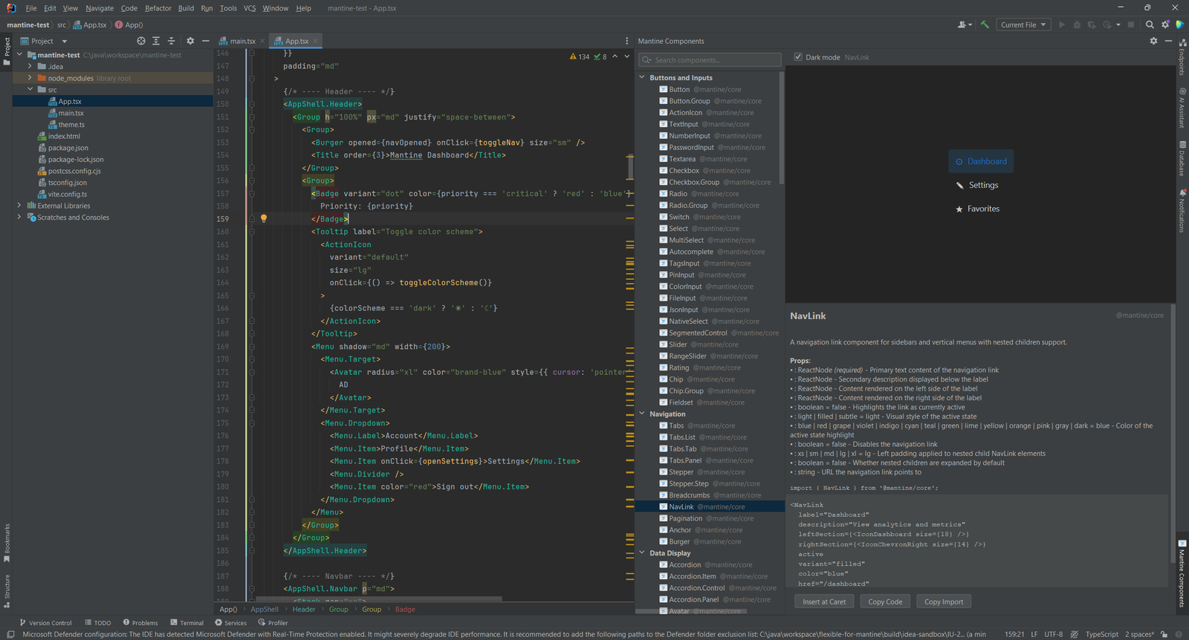1189x640 pixels.
Task: Open the Endpoints tool window
Action: (1182, 56)
